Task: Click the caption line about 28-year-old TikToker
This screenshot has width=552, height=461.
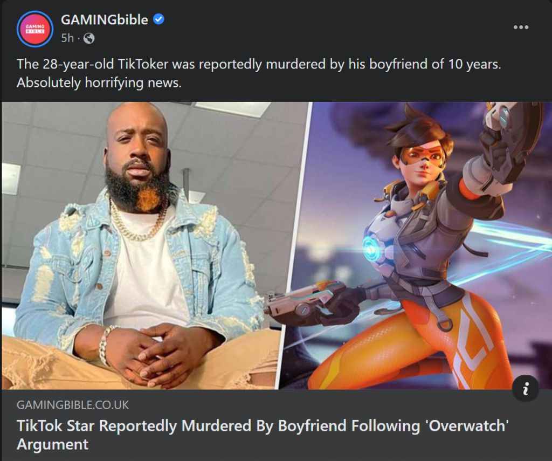Action: (x=259, y=64)
